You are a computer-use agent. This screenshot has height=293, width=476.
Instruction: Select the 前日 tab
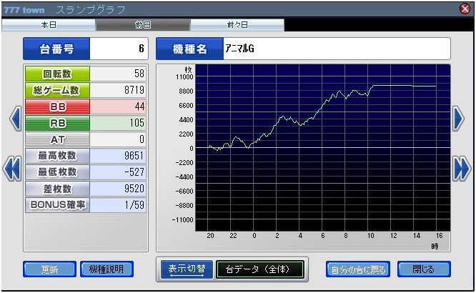(143, 25)
